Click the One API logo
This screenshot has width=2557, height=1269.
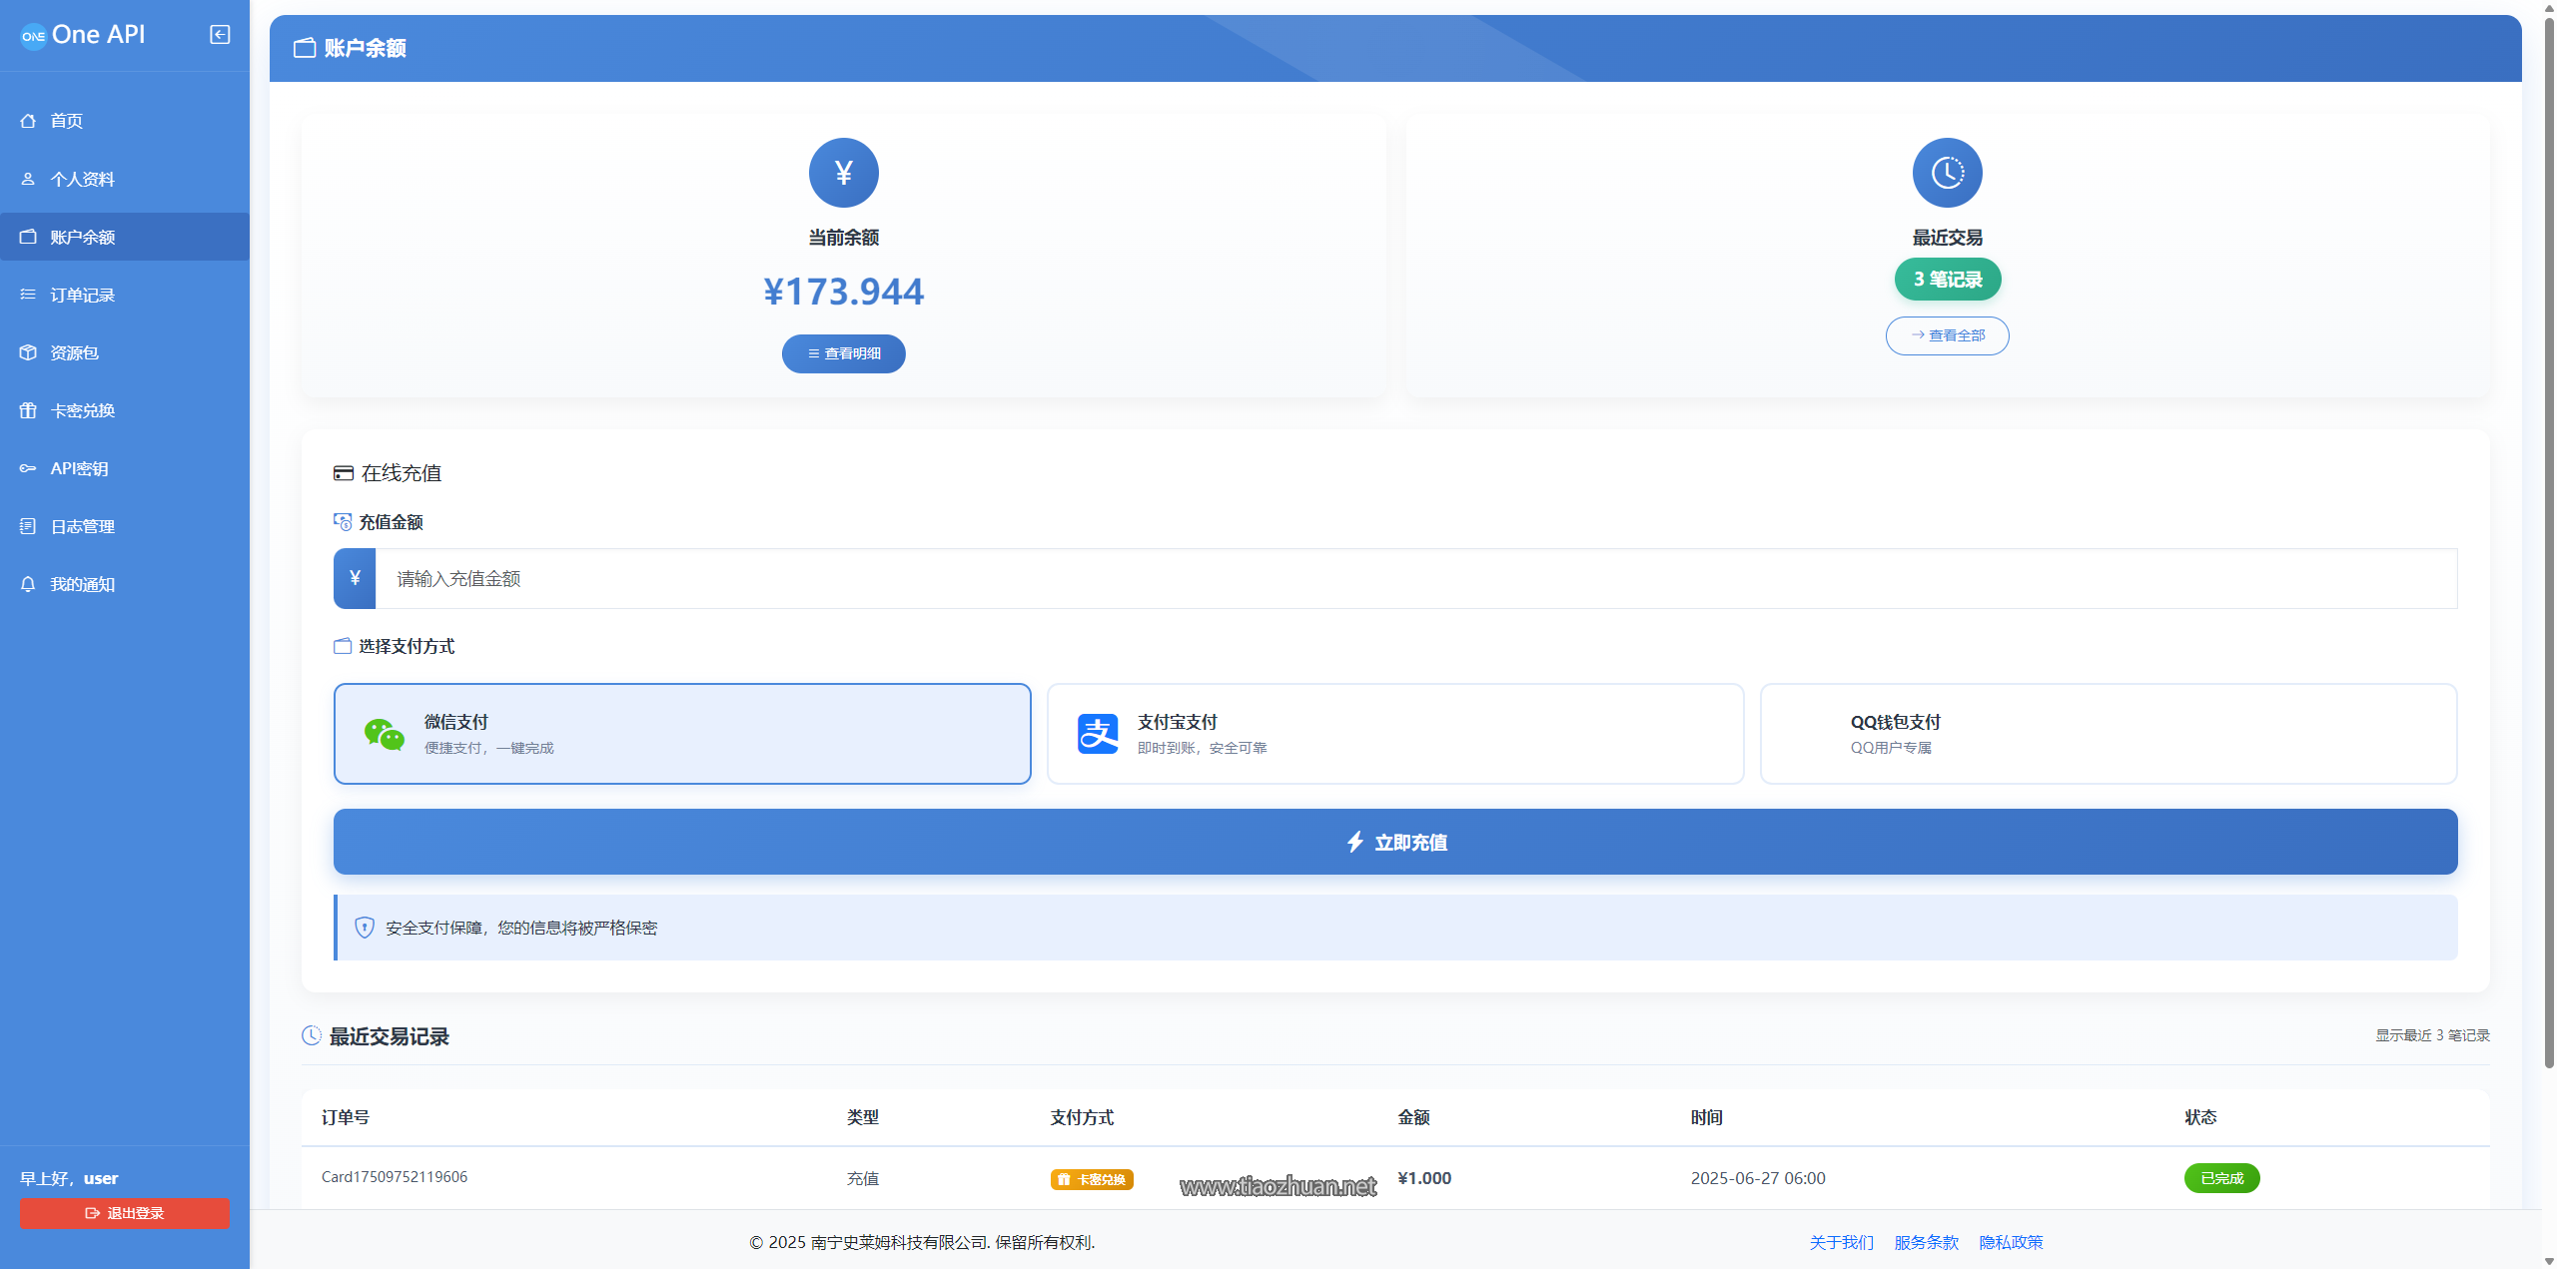pyautogui.click(x=83, y=35)
